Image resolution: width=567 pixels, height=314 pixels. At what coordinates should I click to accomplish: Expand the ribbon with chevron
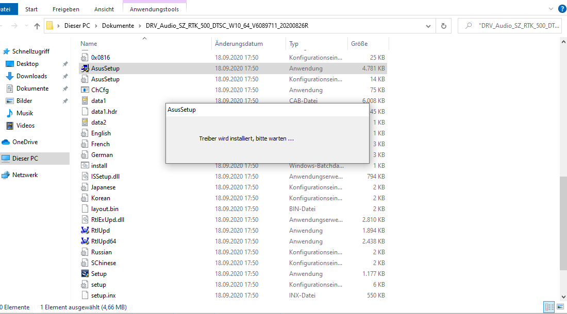point(551,9)
